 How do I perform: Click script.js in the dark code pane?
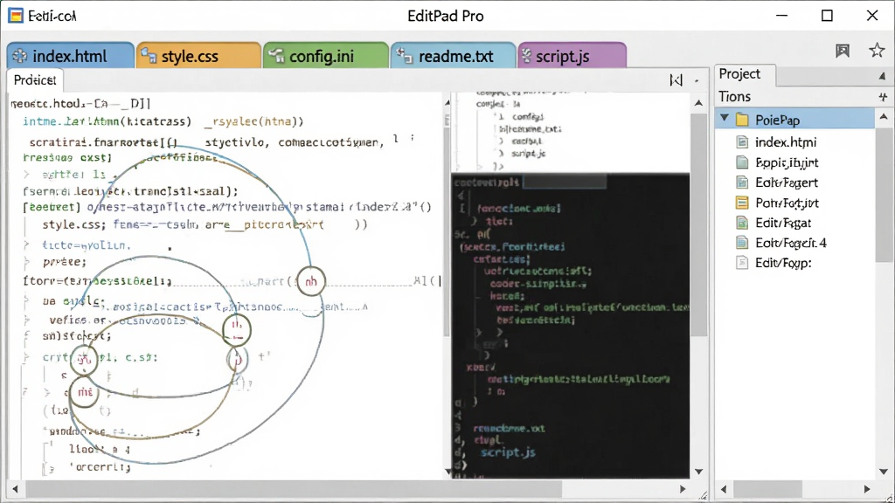(508, 452)
